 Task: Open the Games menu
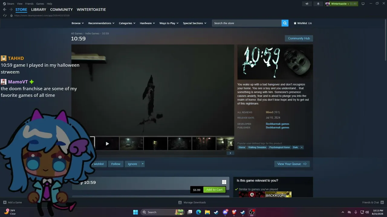[40, 4]
